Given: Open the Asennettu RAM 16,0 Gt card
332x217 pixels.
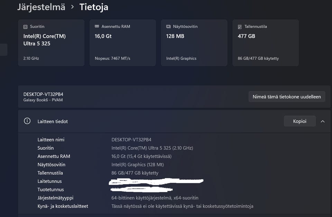Looking at the screenshot, I should [x=122, y=43].
